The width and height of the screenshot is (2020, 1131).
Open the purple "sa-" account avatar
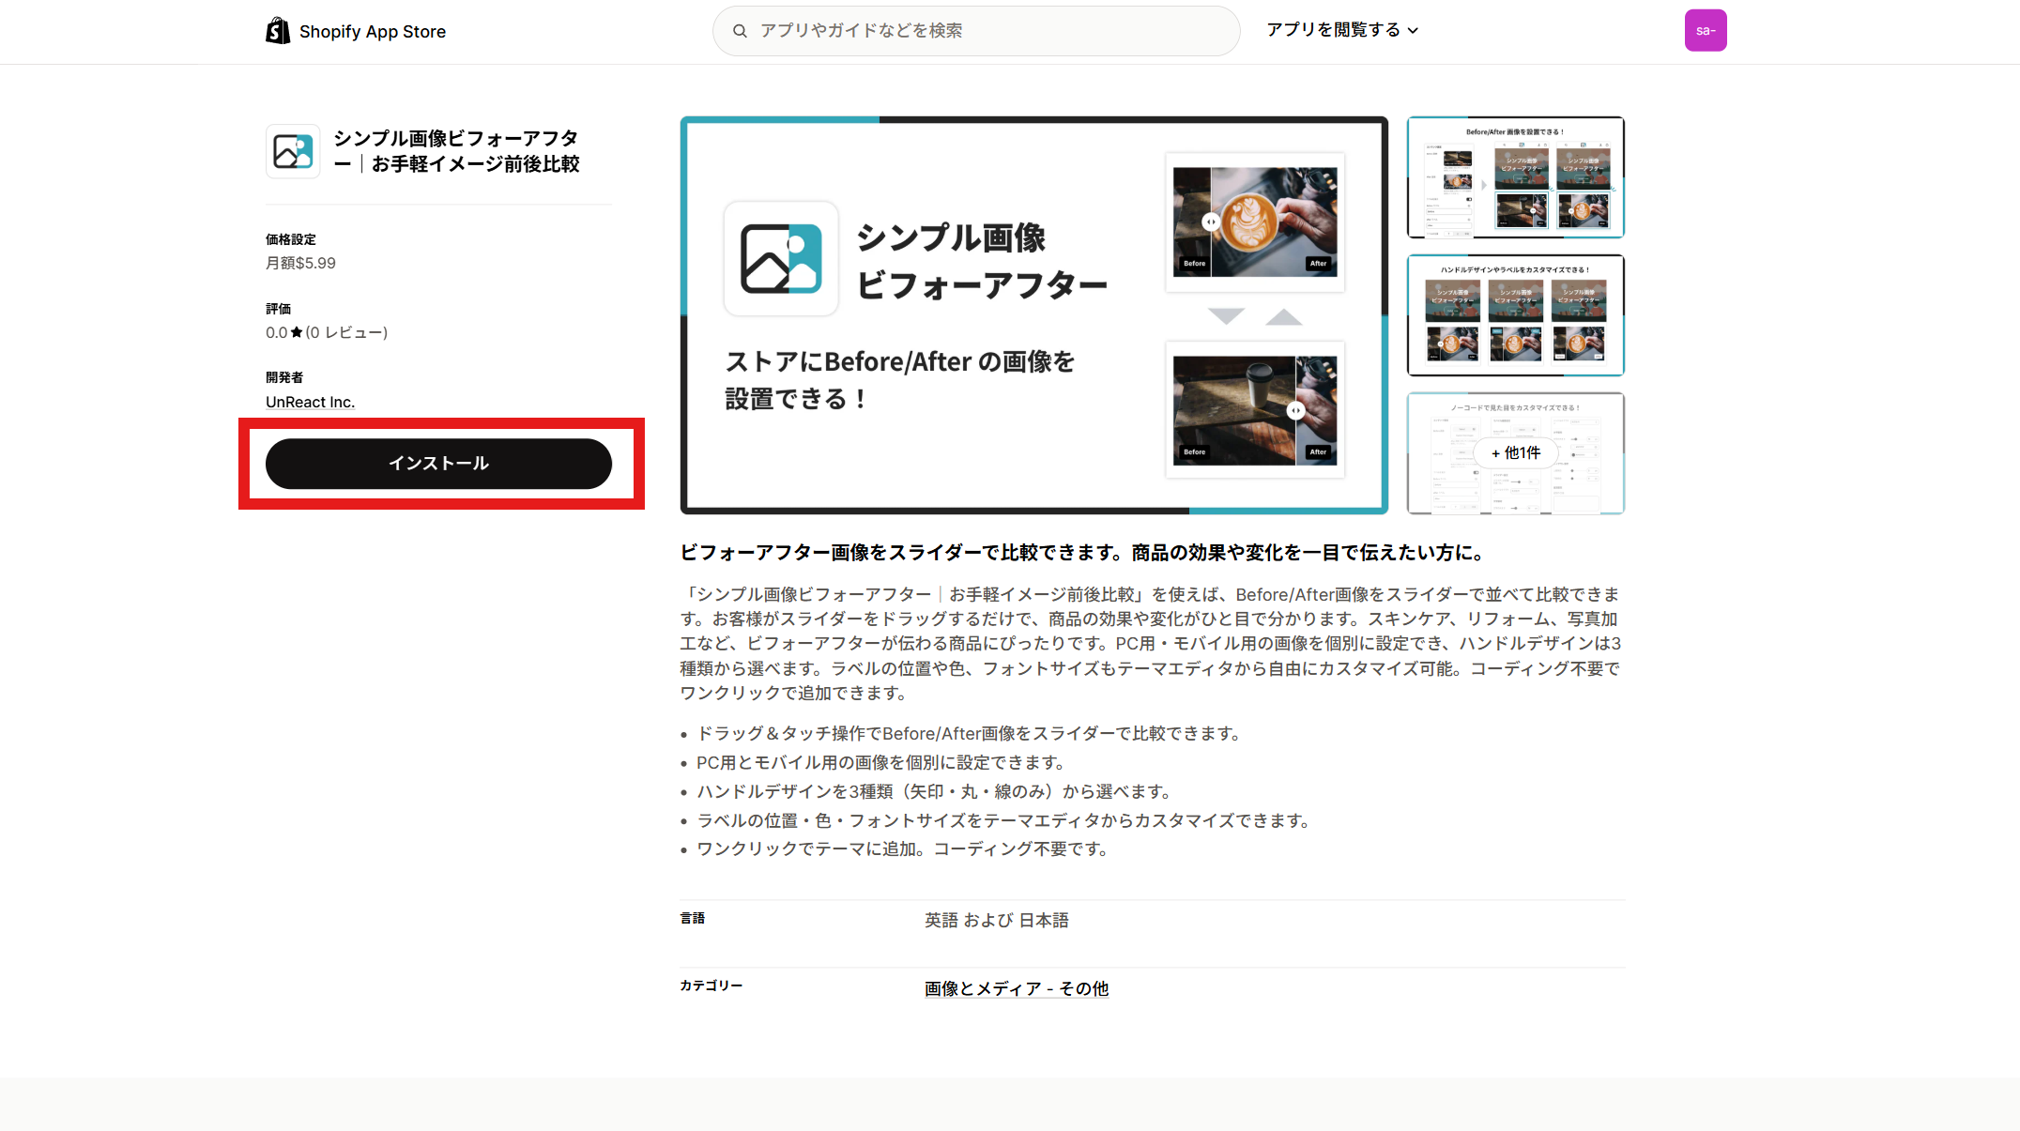pyautogui.click(x=1706, y=30)
